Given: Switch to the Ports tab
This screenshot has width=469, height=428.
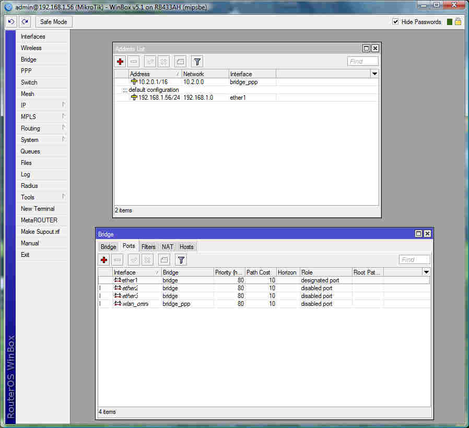Looking at the screenshot, I should [129, 246].
